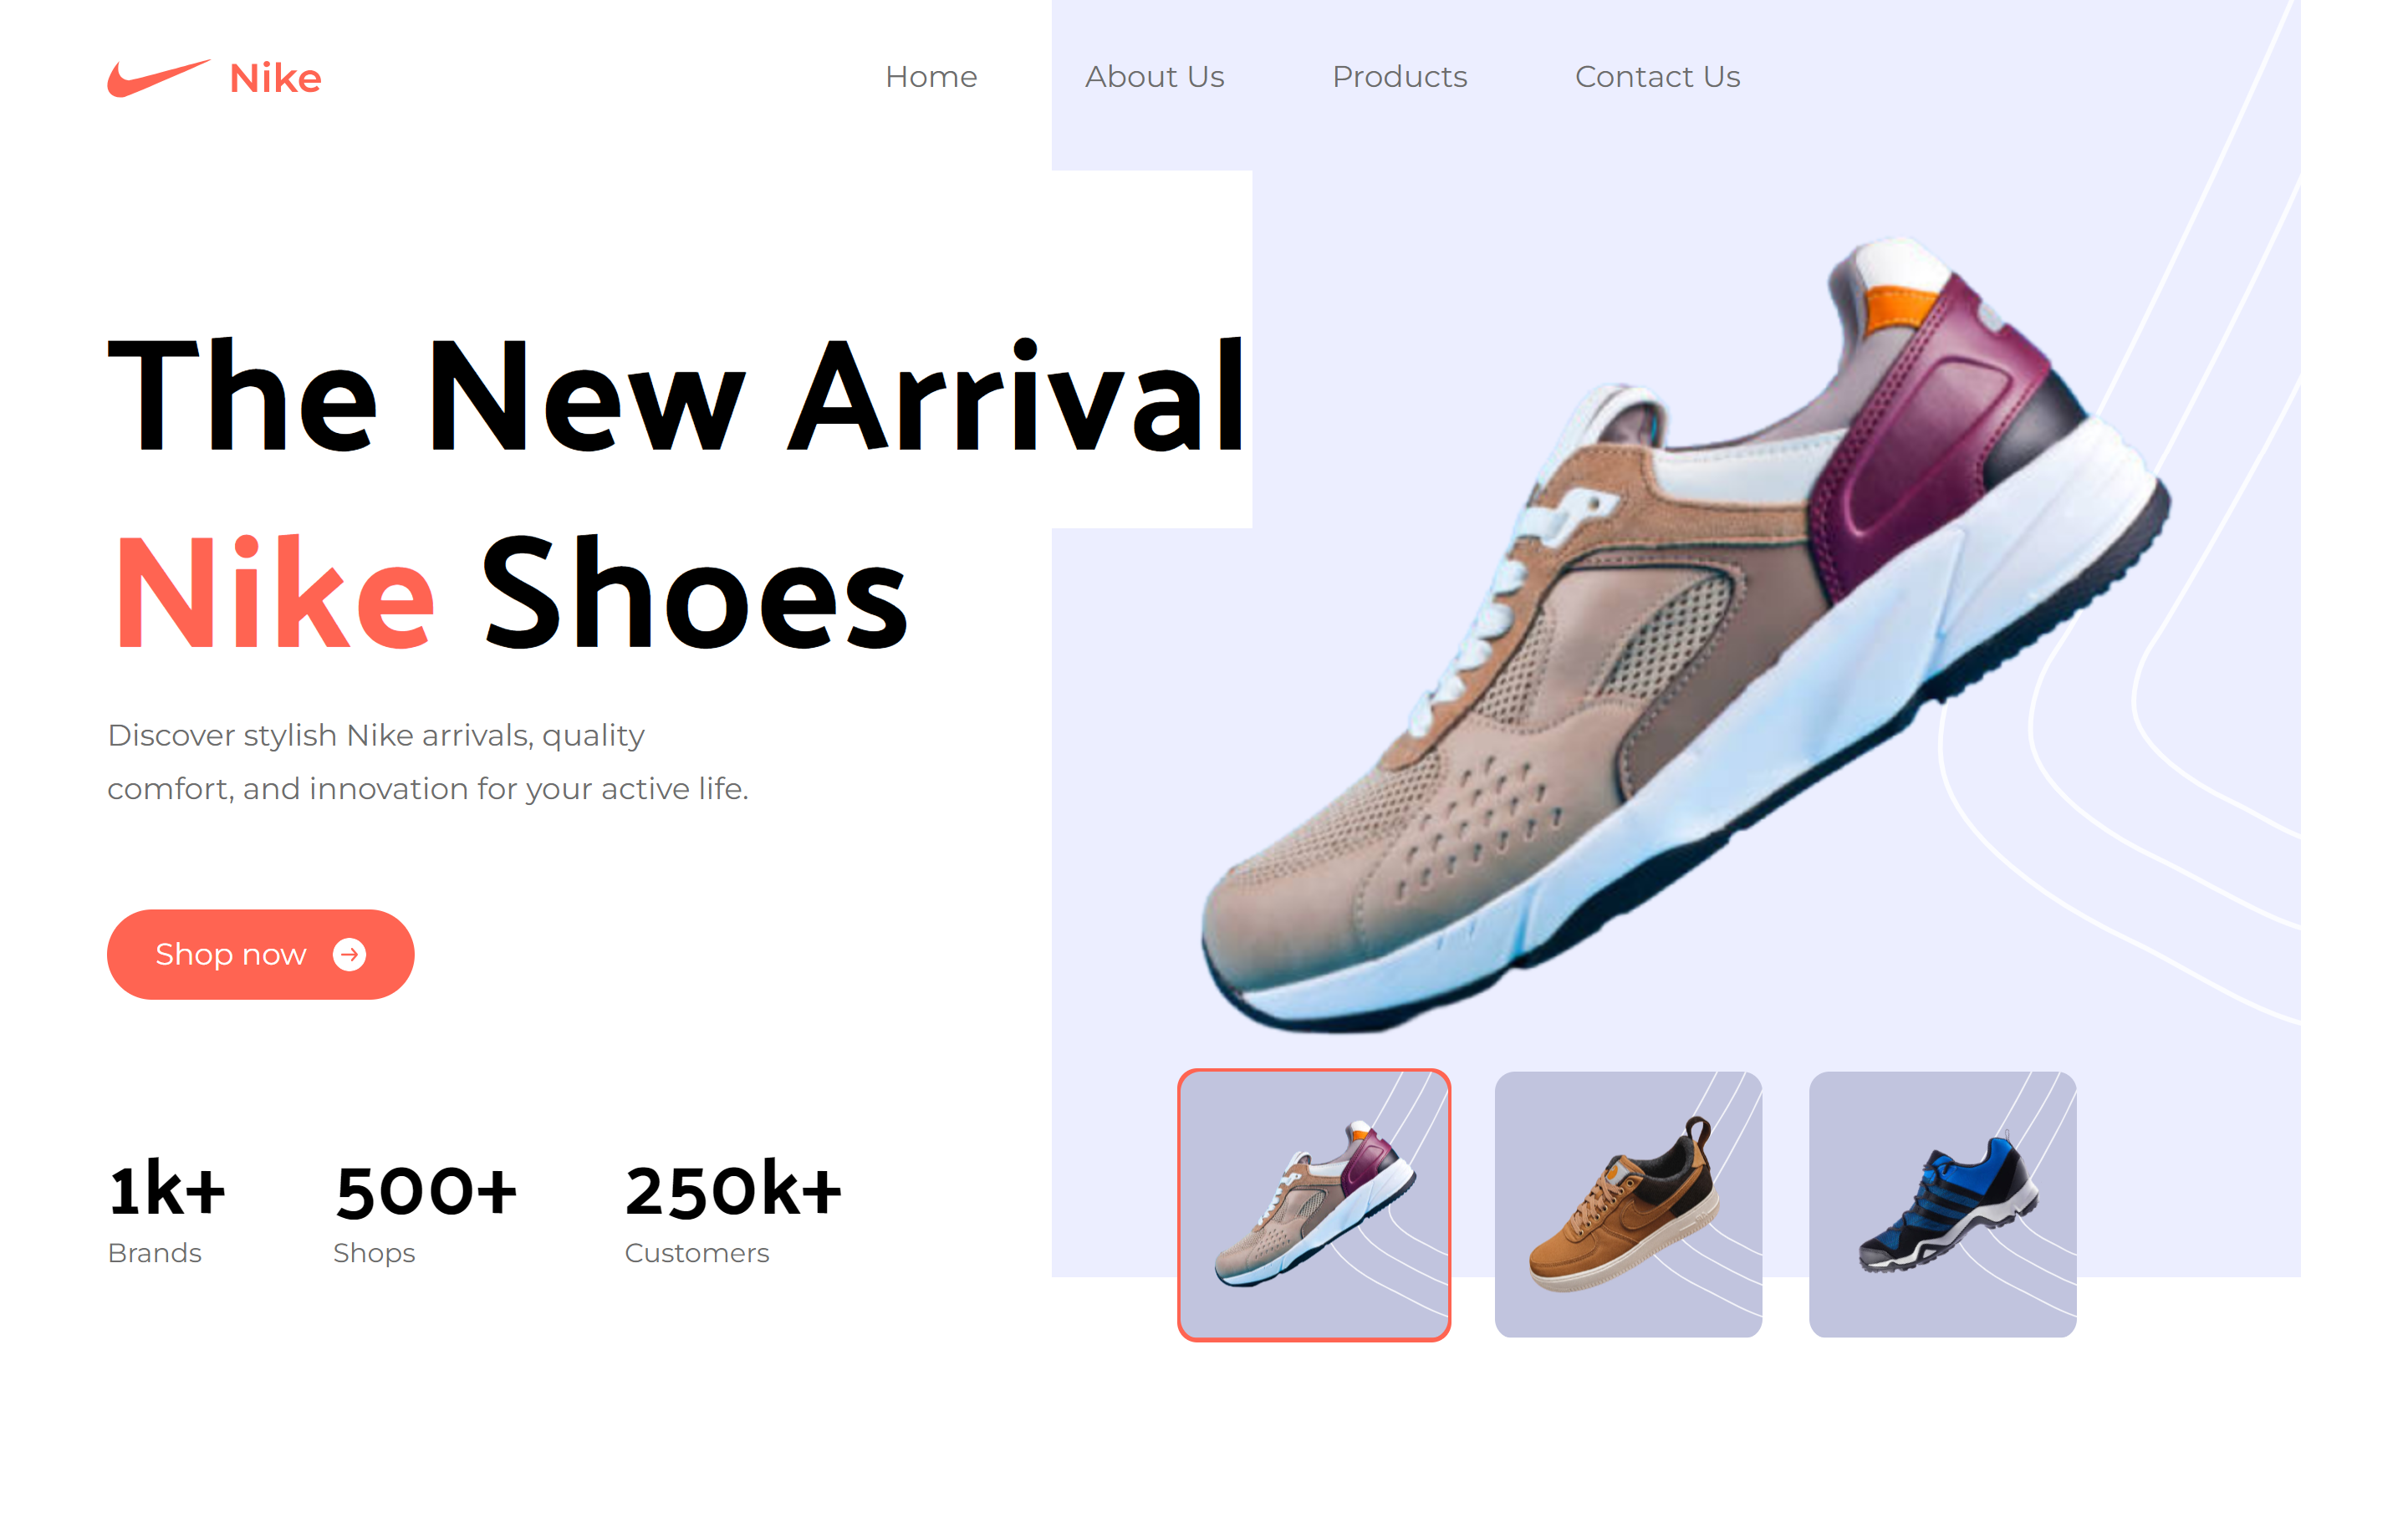Click the large featured shoe image

[1685, 635]
